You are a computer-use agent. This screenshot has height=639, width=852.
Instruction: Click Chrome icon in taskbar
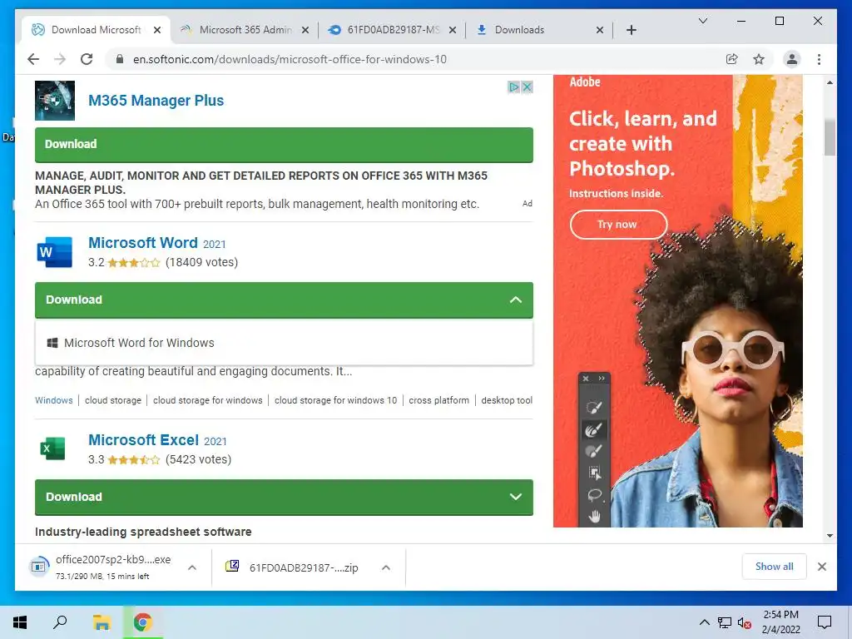142,622
